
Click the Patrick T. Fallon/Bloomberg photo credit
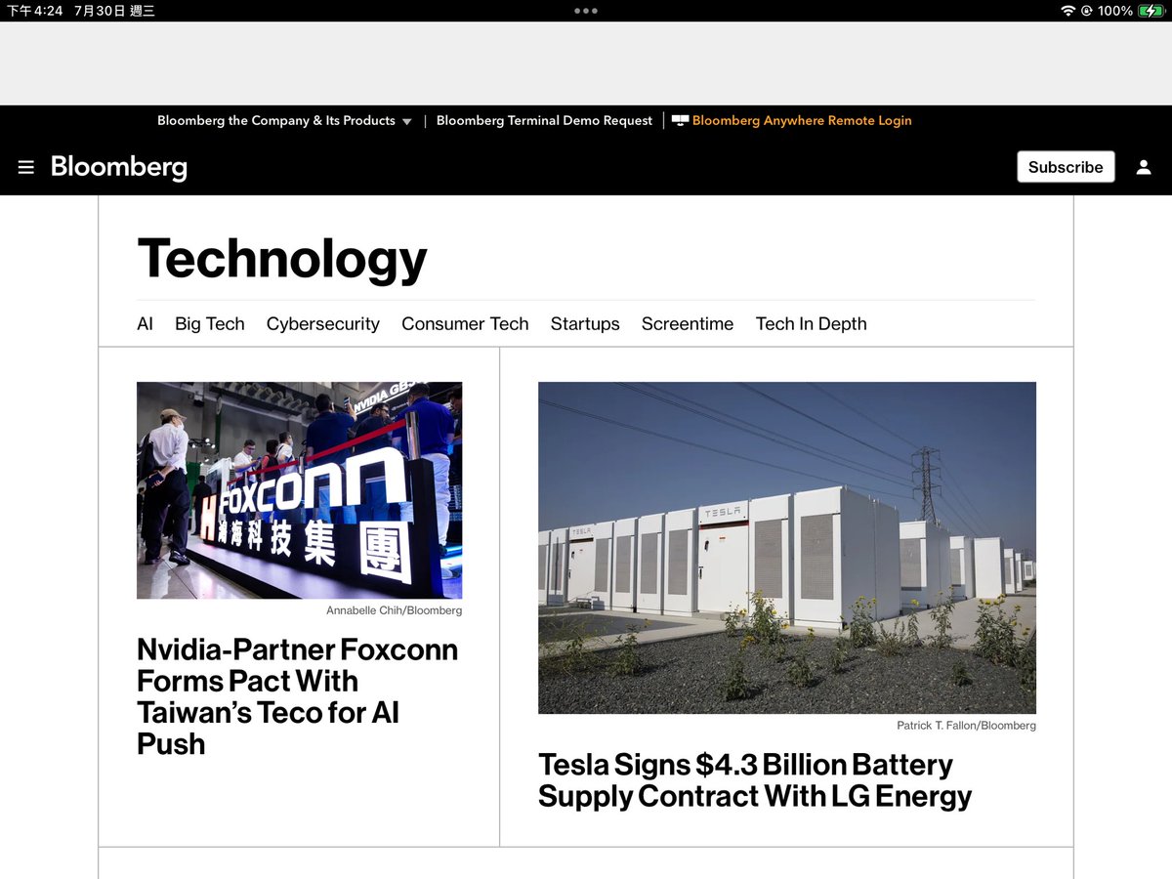[x=967, y=726]
